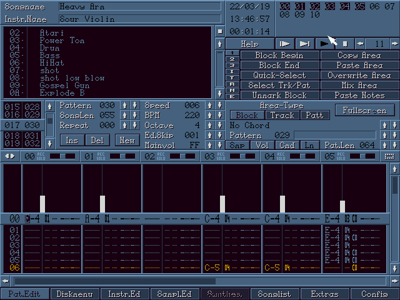400x300 pixels.
Task: Increase Mainvol with up arrow
Action: [x=210, y=145]
